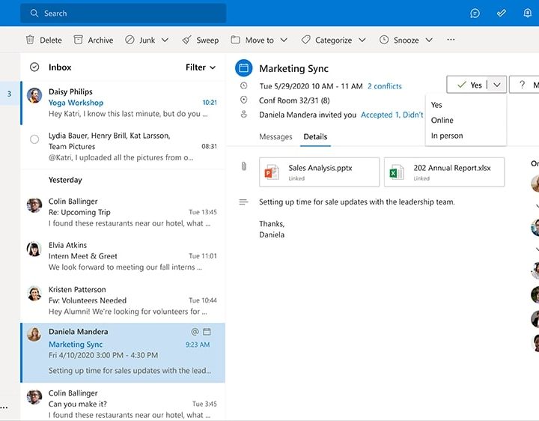Click the blue calendar icon beside Marketing Sync
The image size is (539, 421).
(244, 67)
